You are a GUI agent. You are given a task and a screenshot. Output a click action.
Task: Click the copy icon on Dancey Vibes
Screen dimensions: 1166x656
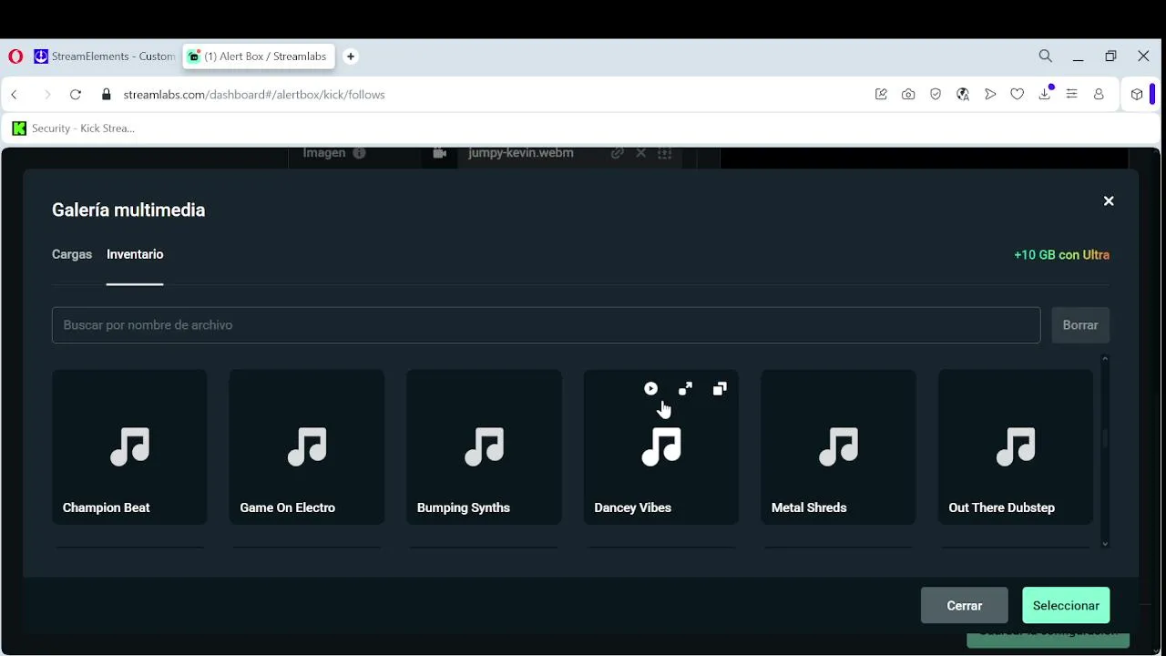pyautogui.click(x=720, y=388)
